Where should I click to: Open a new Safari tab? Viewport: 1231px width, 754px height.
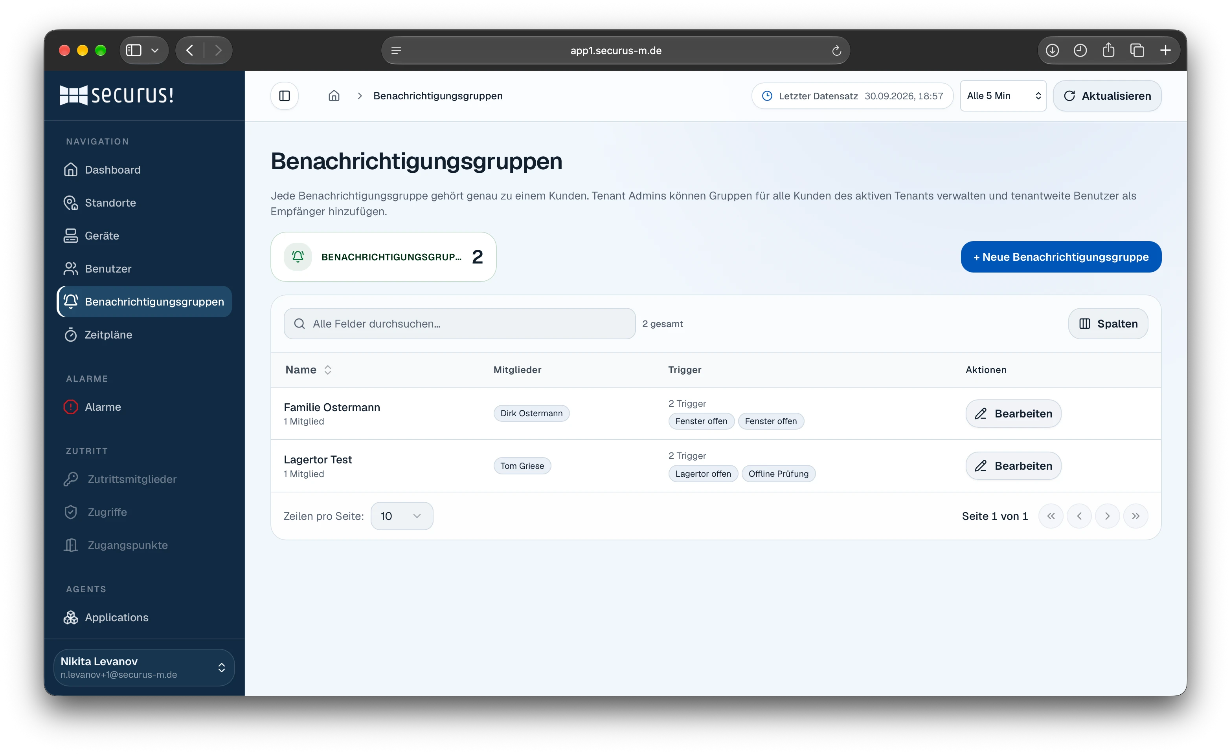tap(1165, 50)
